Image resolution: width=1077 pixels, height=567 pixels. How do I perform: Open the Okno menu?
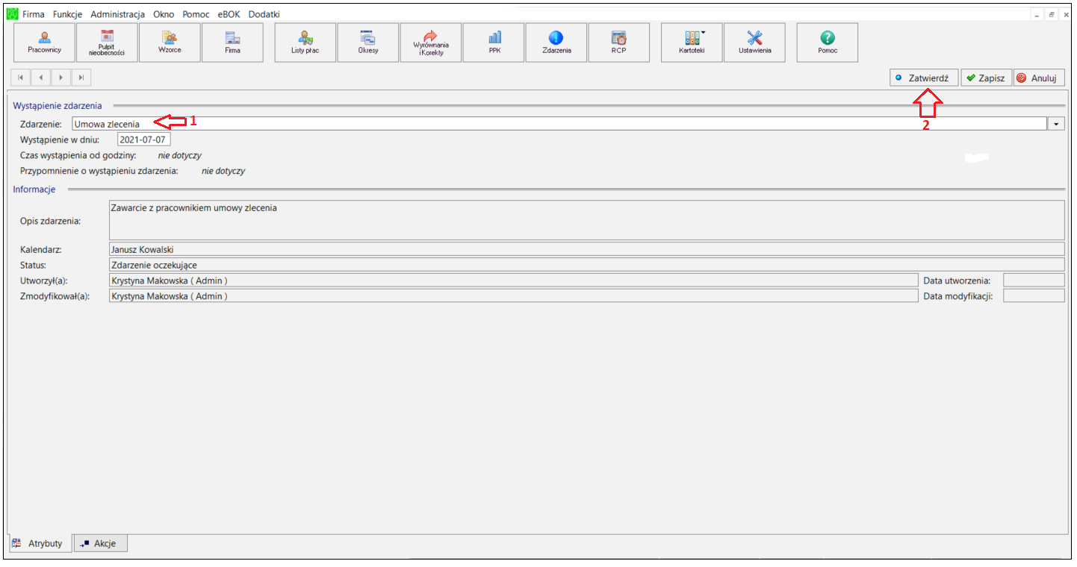pos(164,14)
